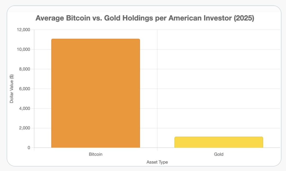The height and width of the screenshot is (171, 286).
Task: Select the chart title text
Action: point(145,18)
